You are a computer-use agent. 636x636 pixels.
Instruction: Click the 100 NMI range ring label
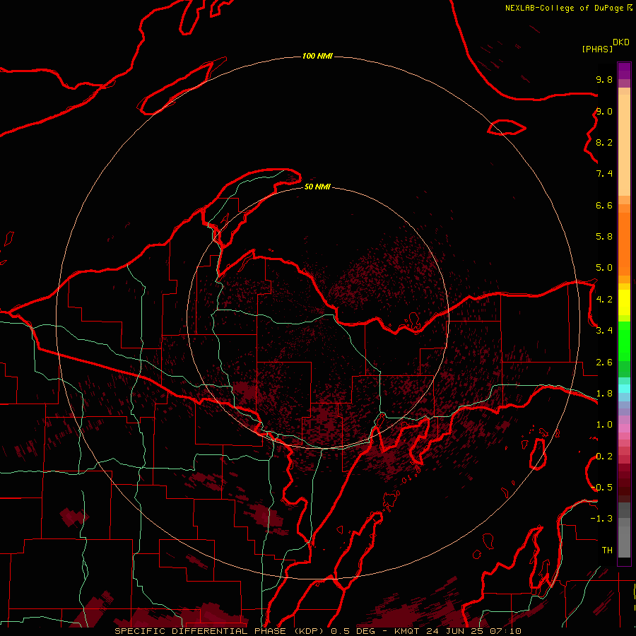tap(317, 56)
